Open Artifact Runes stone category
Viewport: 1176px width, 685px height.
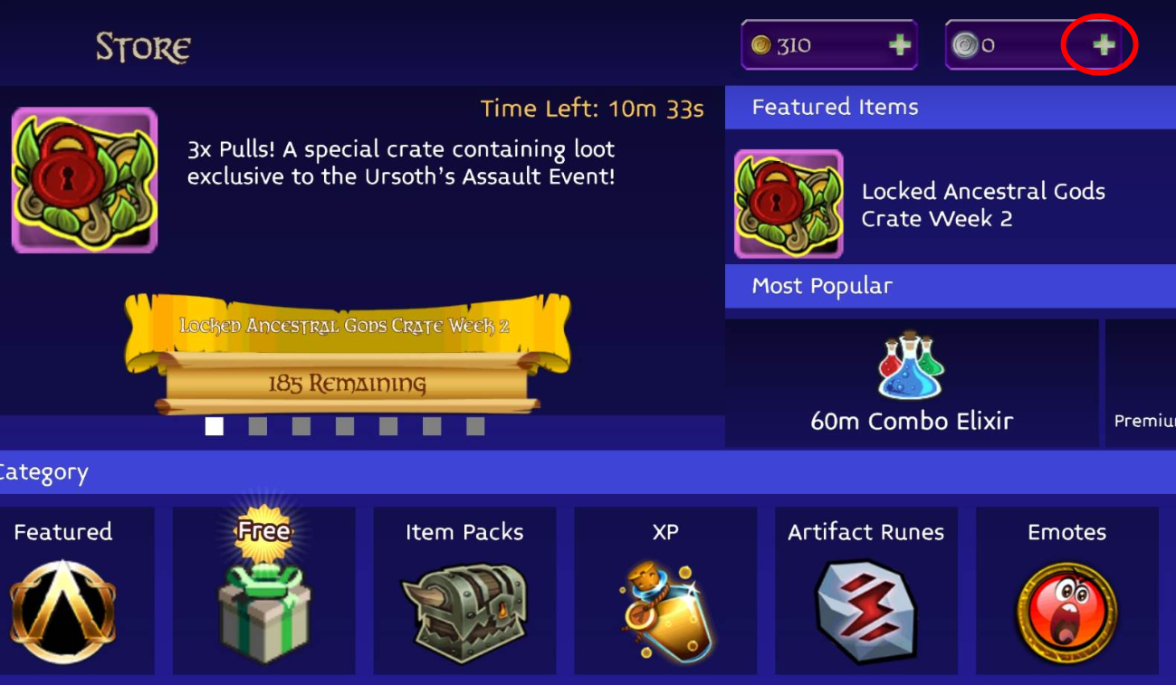coord(866,590)
